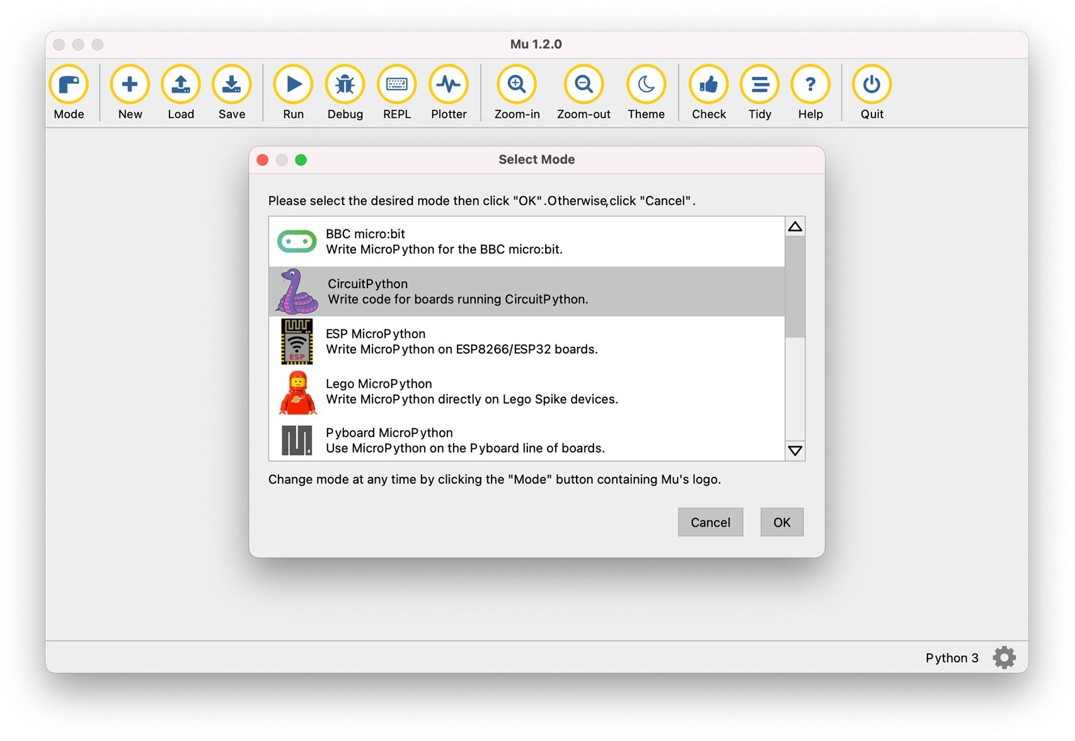Click the Lego MicroPython minifigure icon
Image resolution: width=1075 pixels, height=741 pixels.
(x=297, y=392)
